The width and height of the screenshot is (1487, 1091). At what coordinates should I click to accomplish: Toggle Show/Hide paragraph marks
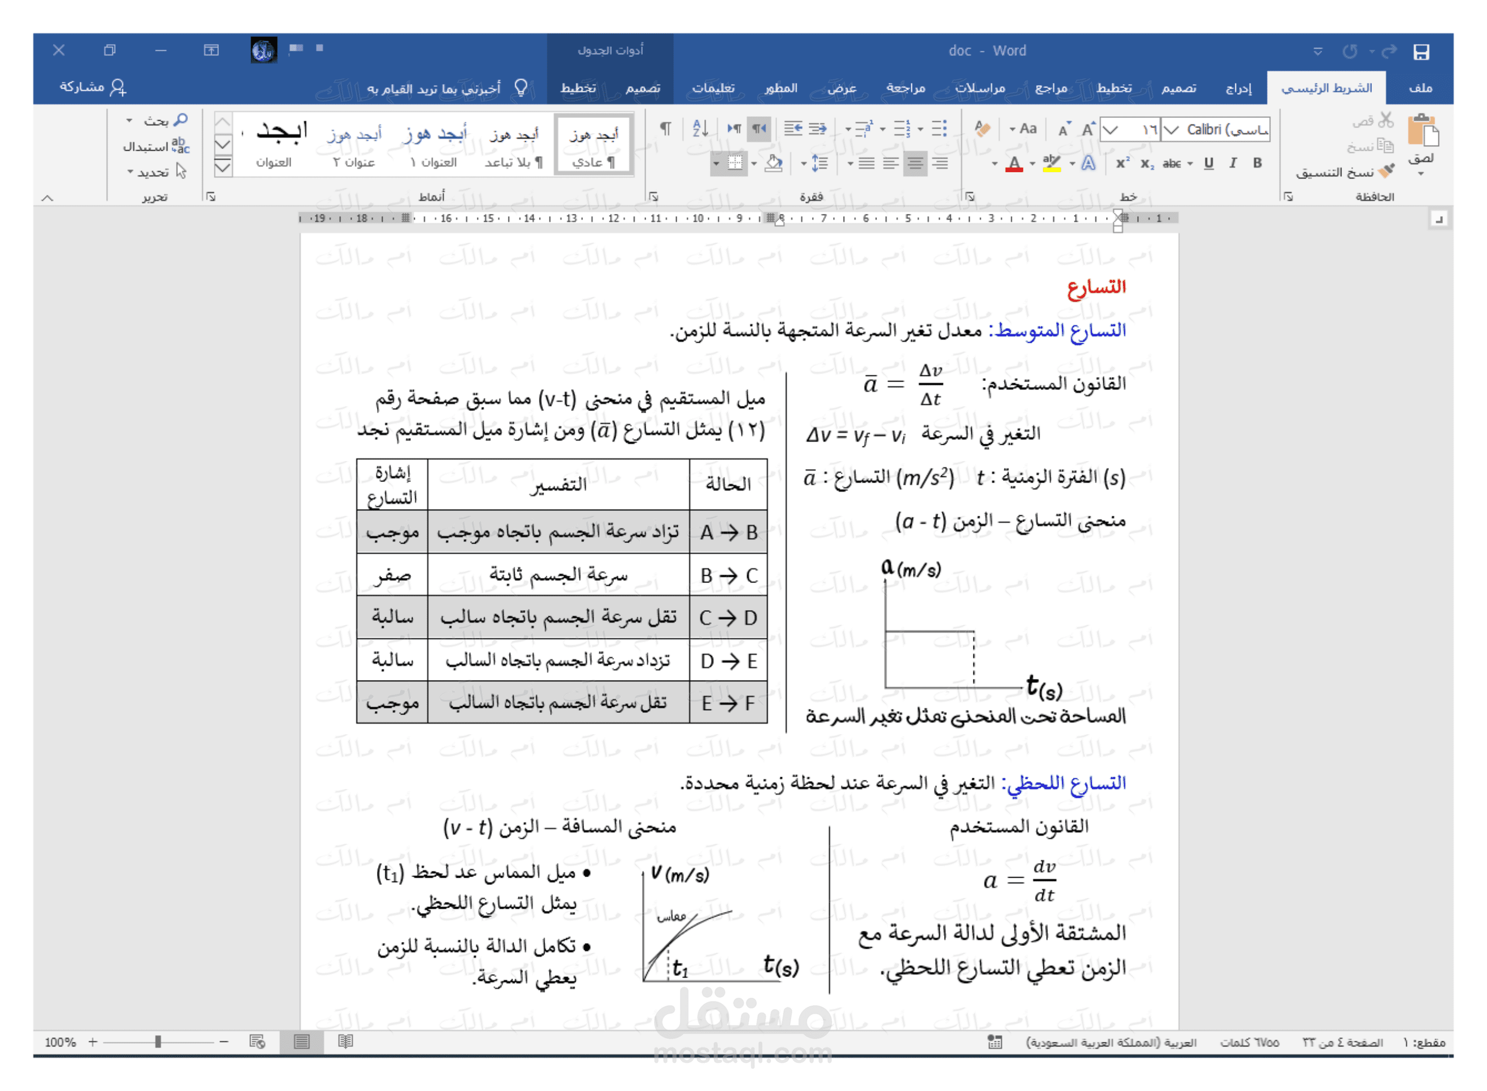(x=665, y=129)
